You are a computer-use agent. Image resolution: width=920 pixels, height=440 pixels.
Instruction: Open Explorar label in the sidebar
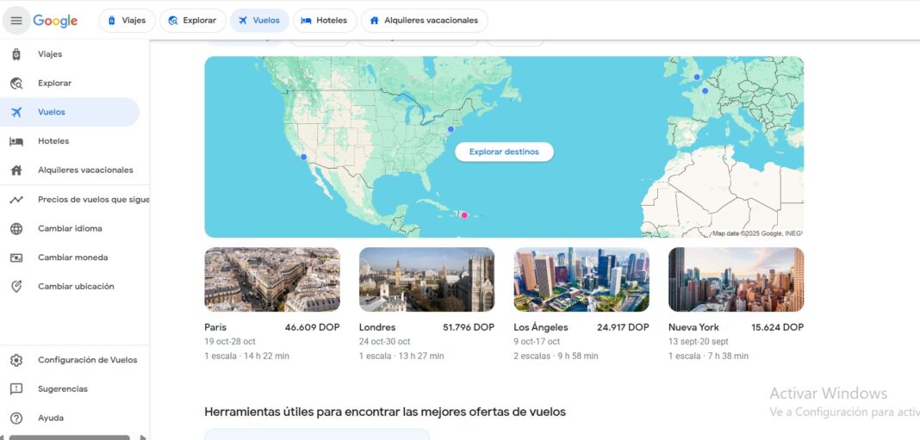click(54, 84)
